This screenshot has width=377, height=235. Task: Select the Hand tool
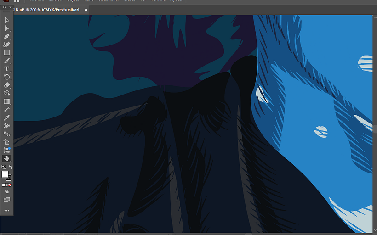coord(7,158)
